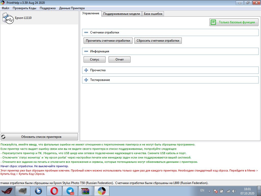The height and width of the screenshot is (196, 261).
Task: Open Opera browser in taskbar
Action: pyautogui.click(x=54, y=191)
